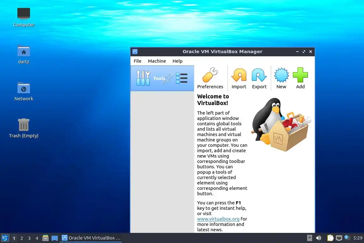Click the Welcome to VirtualBox! heading
Screen dimensions: 364x243
click(x=213, y=100)
